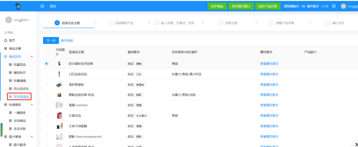Go to step 3 输入标题、关键词、型号
The image size is (358, 147).
tap(174, 23)
